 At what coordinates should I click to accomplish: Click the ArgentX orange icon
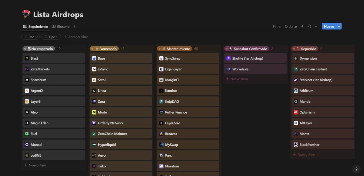tap(27, 91)
